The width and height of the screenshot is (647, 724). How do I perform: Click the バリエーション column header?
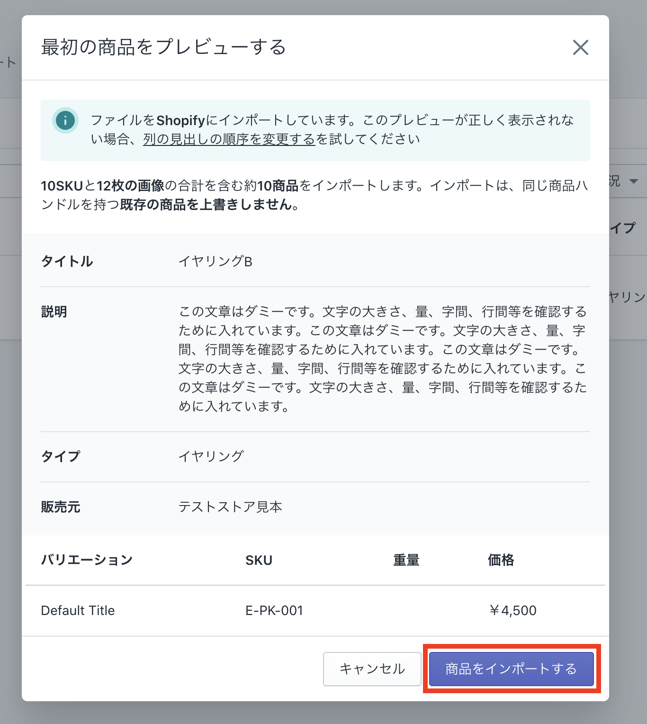tap(87, 560)
